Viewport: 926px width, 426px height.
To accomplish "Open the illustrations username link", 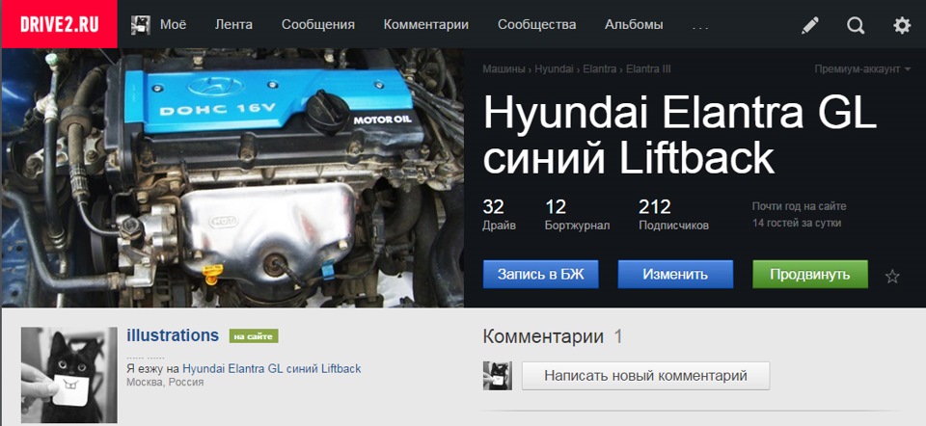I will [173, 335].
